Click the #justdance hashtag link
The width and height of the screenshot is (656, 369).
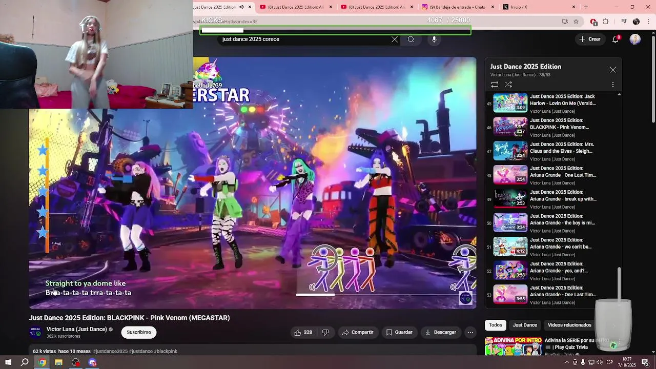(x=140, y=352)
